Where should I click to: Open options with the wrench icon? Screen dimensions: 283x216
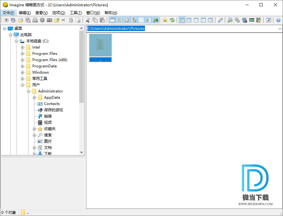pyautogui.click(x=220, y=20)
